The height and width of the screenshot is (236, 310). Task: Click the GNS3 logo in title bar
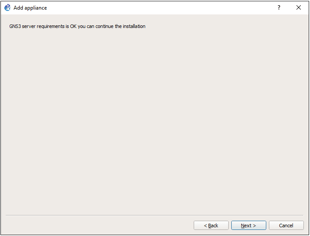tap(7, 7)
